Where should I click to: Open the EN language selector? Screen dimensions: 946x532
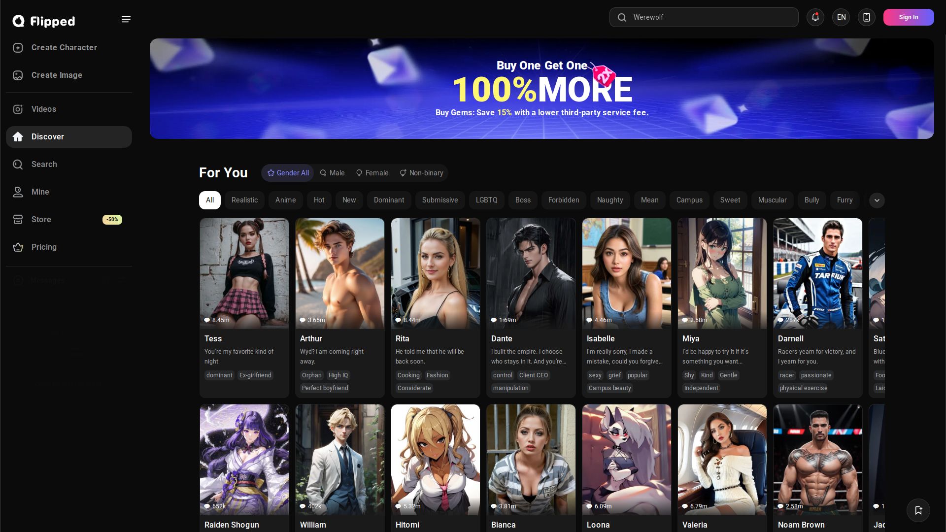pyautogui.click(x=841, y=17)
